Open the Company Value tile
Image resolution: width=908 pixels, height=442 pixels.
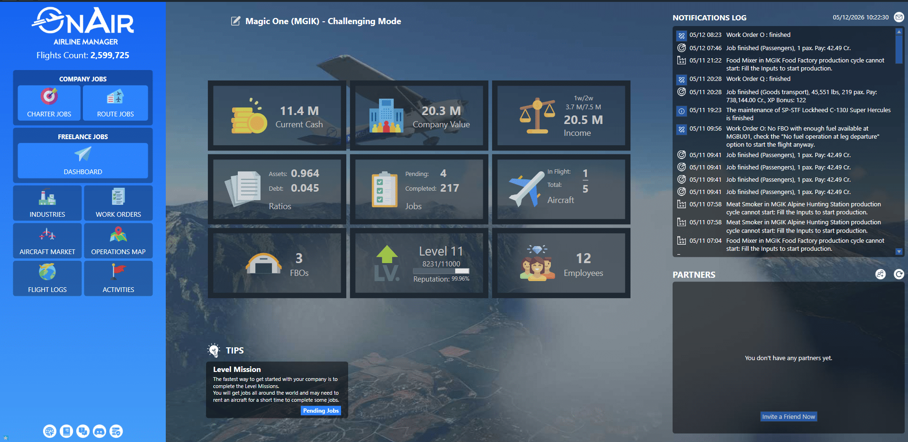pyautogui.click(x=419, y=115)
